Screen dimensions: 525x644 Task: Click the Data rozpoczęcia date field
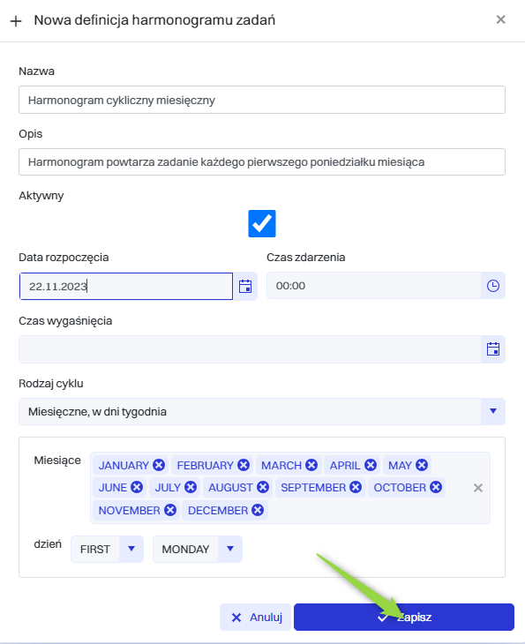coord(126,286)
